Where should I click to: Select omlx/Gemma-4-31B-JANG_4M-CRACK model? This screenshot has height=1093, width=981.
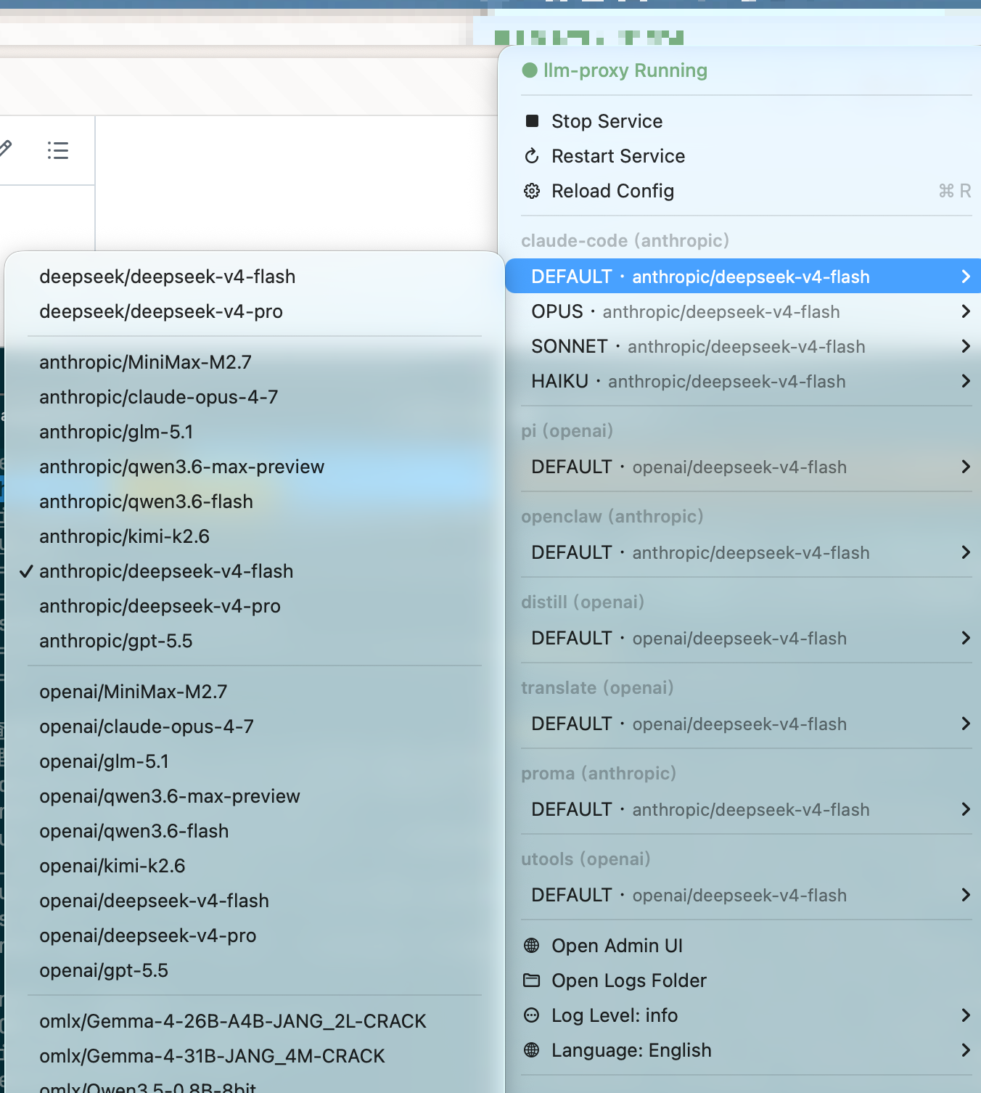(254, 1056)
